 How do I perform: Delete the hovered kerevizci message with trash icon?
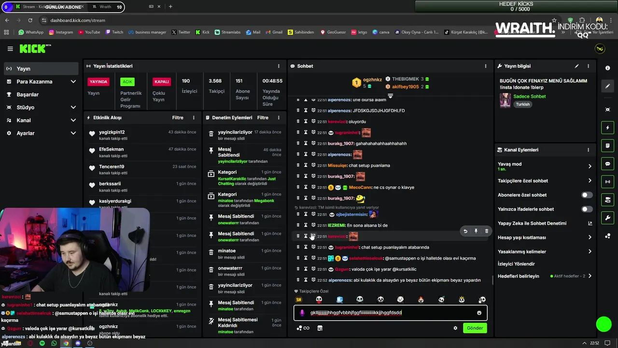click(486, 231)
